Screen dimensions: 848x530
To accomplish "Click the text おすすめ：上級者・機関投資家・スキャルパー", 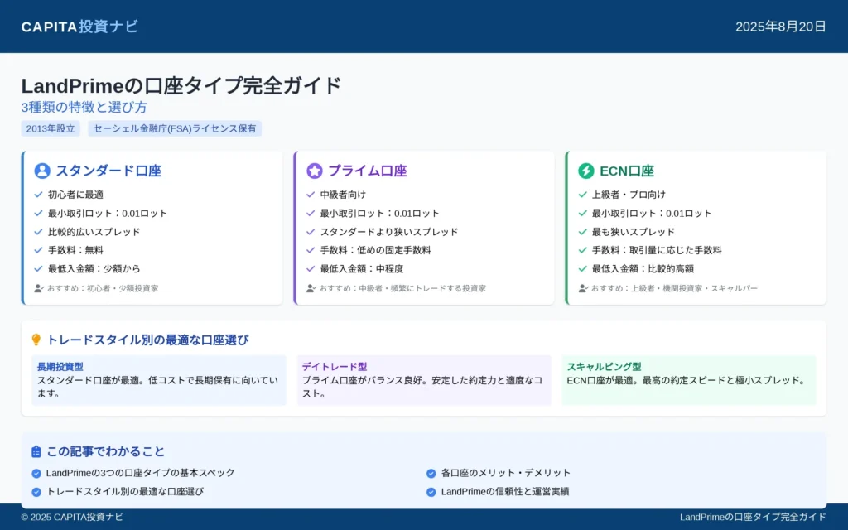I will point(674,289).
